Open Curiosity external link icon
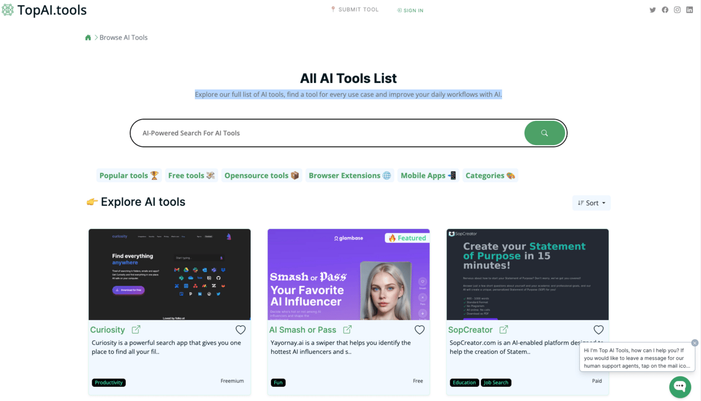This screenshot has height=401, width=701. point(136,329)
